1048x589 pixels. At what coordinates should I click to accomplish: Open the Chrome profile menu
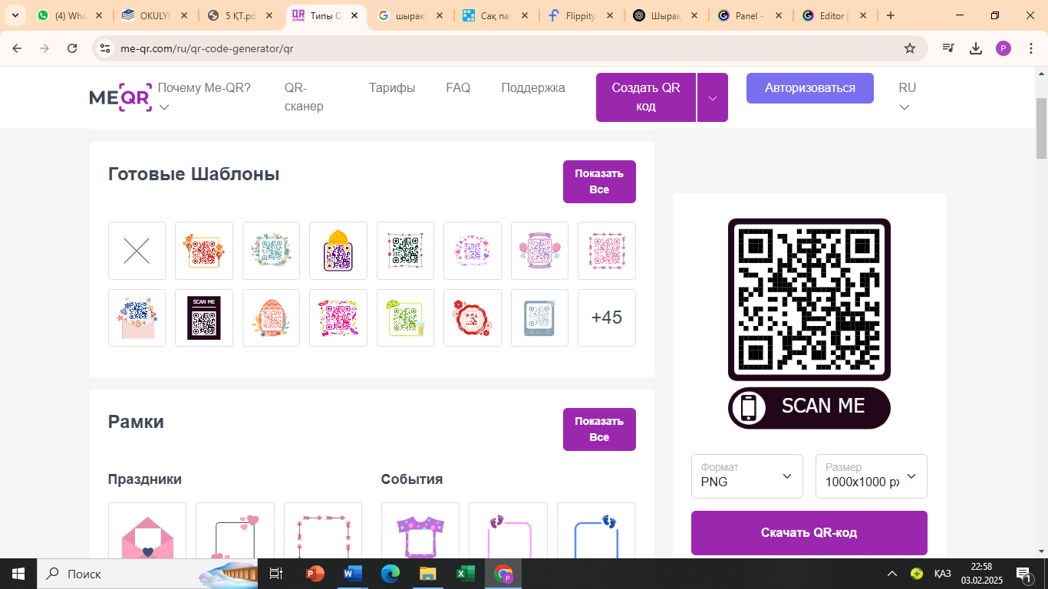[1004, 48]
